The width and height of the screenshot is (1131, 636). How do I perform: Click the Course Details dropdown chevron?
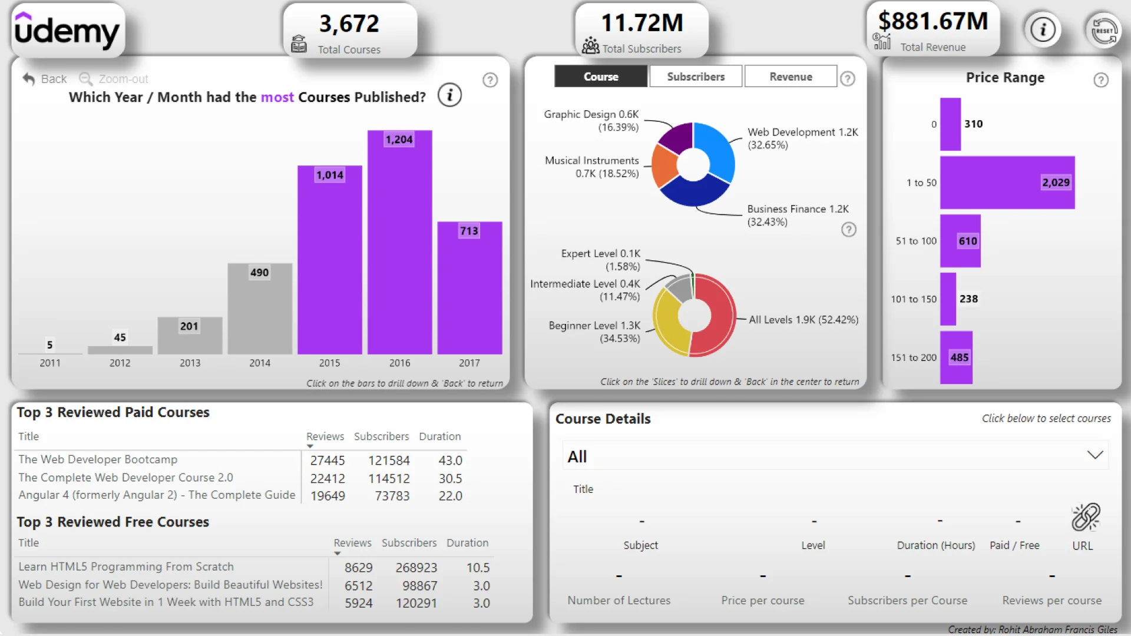coord(1094,455)
